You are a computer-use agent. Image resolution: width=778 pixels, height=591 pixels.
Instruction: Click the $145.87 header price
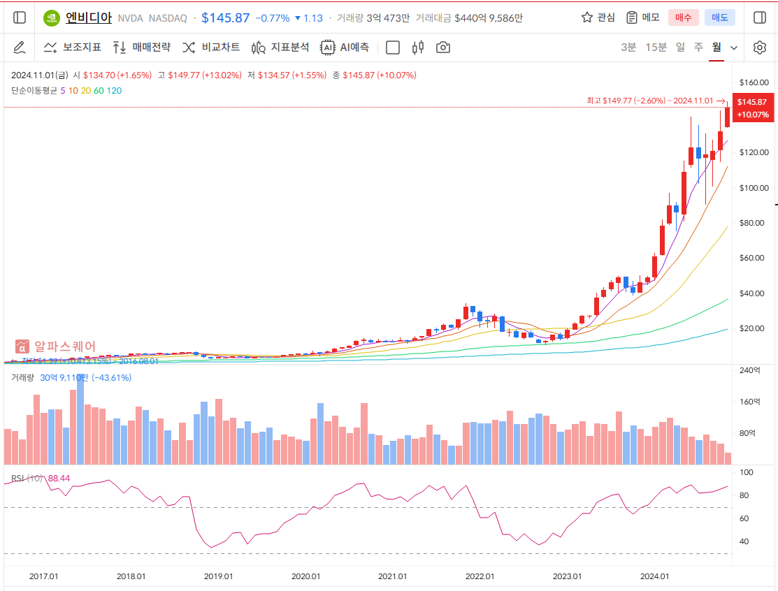coord(225,18)
